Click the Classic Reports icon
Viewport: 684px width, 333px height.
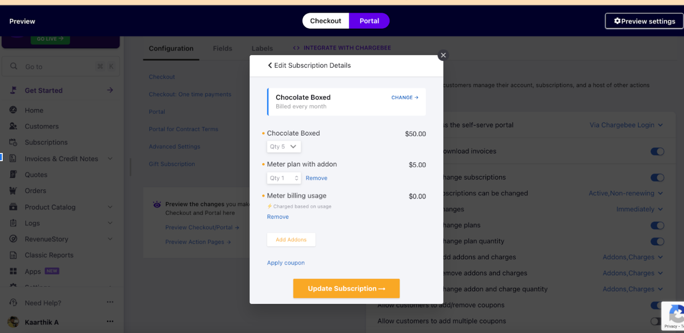(x=13, y=255)
